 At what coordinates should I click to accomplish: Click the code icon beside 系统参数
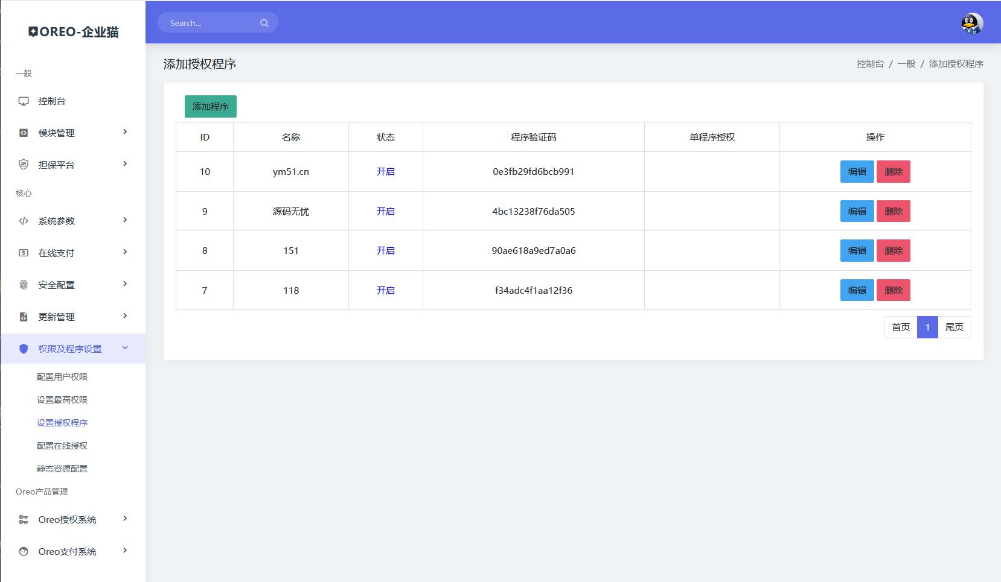(24, 221)
